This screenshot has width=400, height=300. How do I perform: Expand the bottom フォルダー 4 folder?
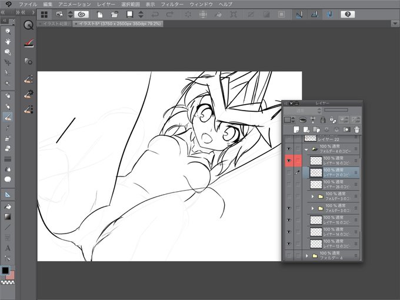[307, 256]
